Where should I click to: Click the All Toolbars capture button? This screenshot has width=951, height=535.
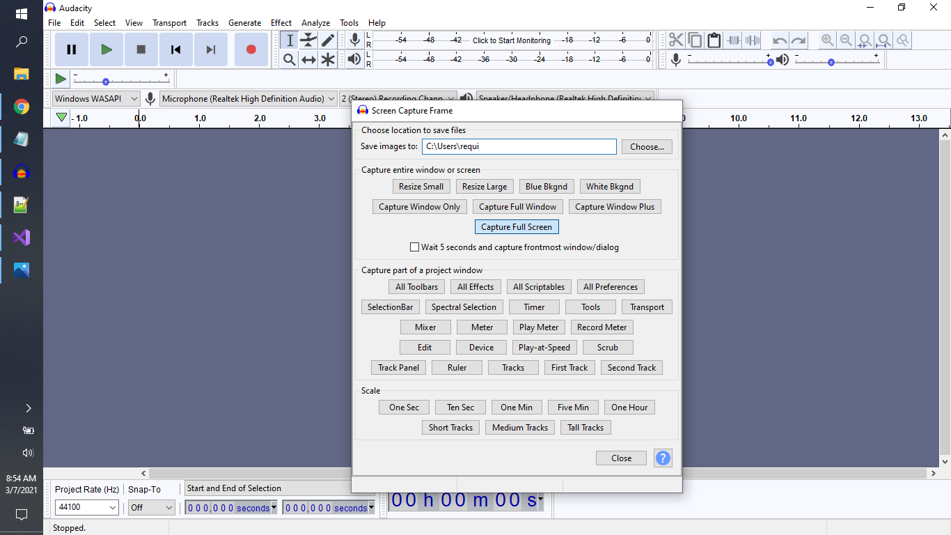[416, 287]
